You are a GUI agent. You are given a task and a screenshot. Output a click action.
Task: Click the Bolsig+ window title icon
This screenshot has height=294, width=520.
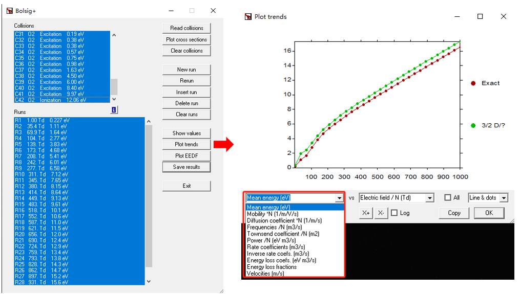point(10,11)
